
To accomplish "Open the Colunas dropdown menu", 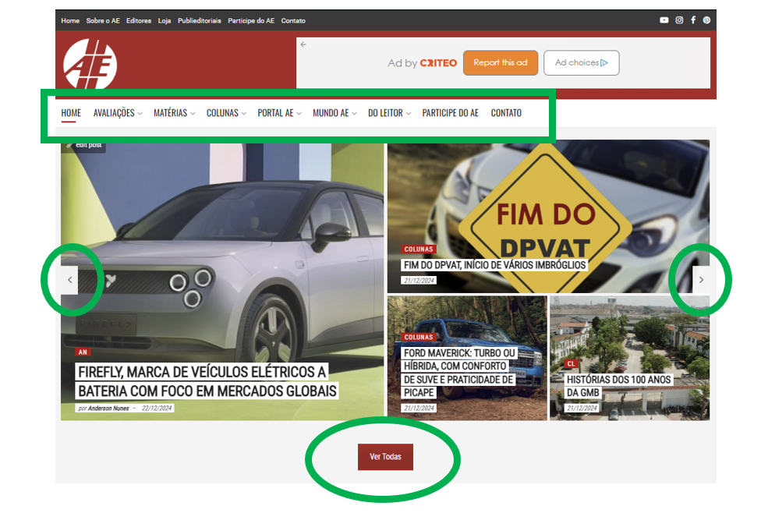I will [x=226, y=113].
